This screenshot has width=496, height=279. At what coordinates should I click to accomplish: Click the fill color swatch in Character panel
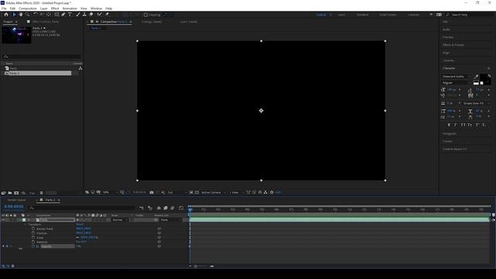(x=484, y=77)
